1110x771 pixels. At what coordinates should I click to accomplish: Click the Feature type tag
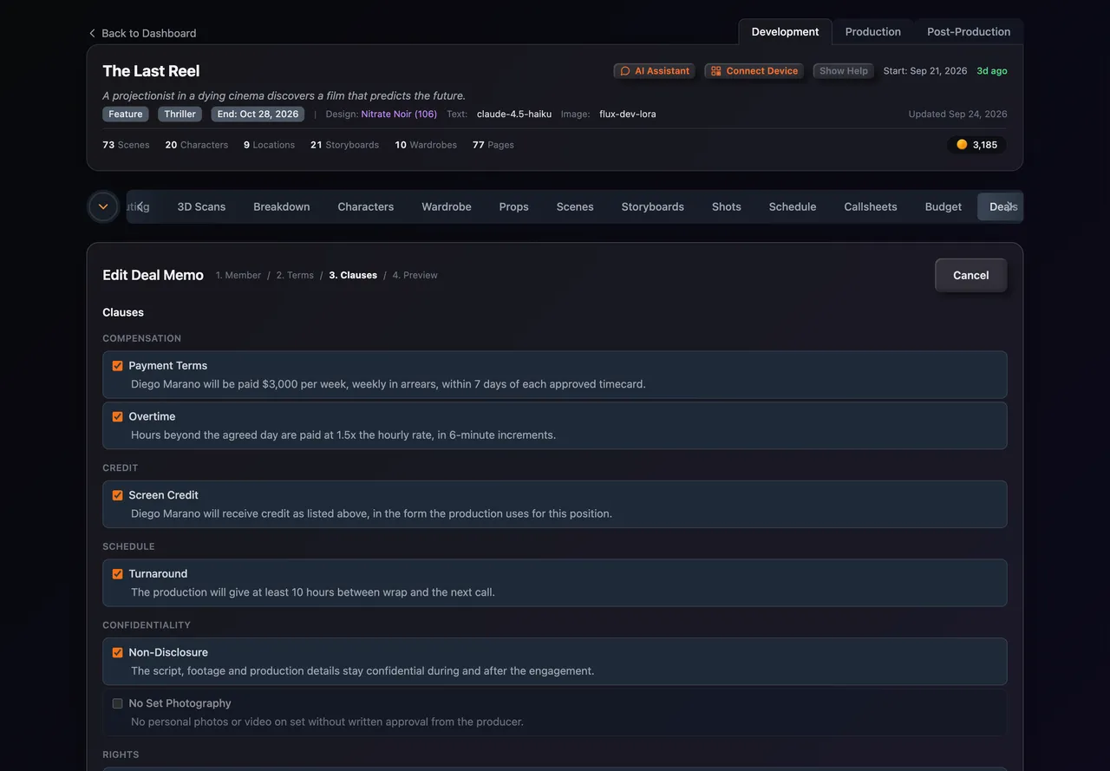(126, 114)
